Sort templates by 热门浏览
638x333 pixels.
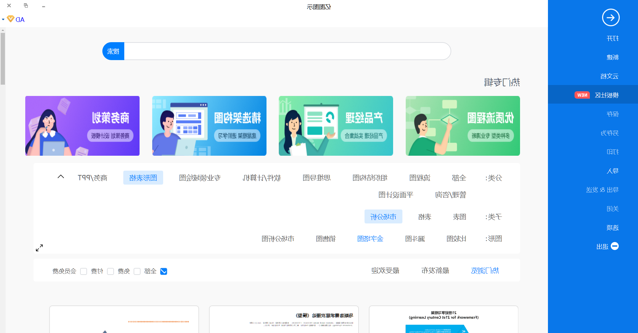point(485,271)
